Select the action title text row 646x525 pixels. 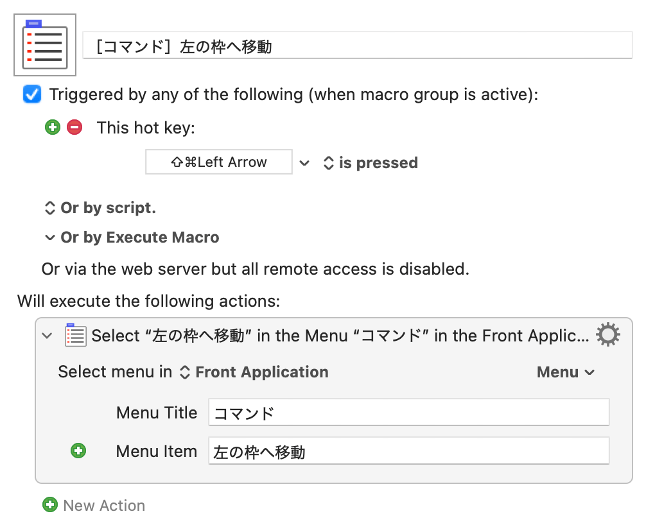(x=340, y=336)
